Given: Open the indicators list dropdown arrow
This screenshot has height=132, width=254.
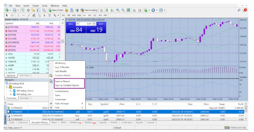Looking at the screenshot, I should point(149,10).
